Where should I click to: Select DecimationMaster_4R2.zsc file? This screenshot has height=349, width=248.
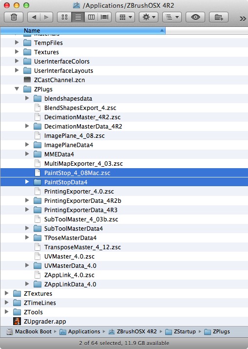82,117
